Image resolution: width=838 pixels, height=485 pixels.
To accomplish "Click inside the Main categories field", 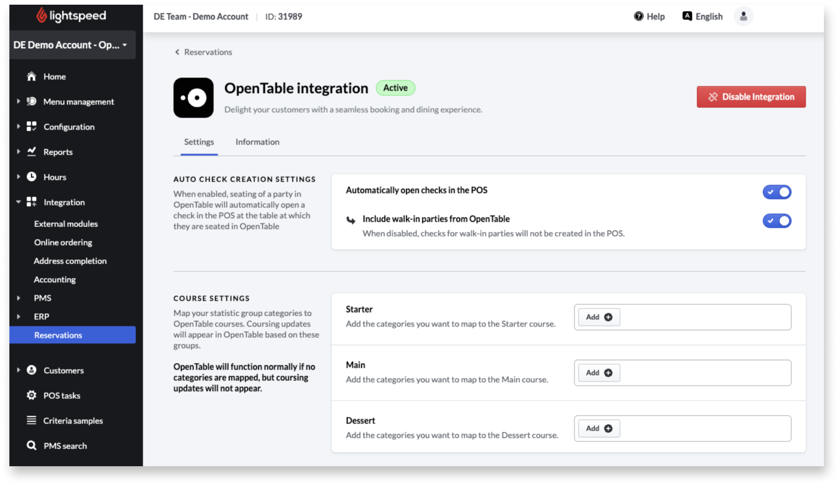I will pos(683,373).
